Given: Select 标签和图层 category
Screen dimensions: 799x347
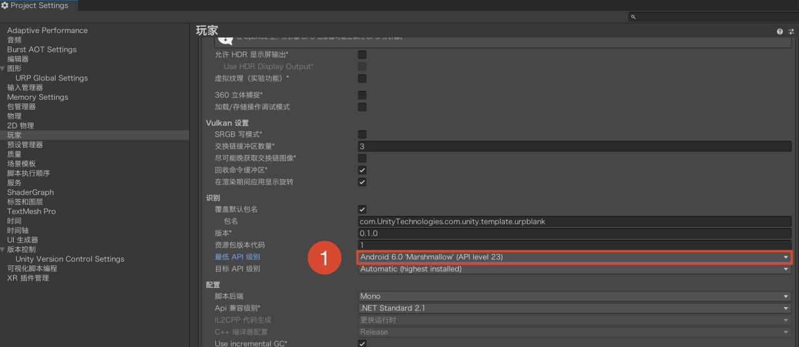Looking at the screenshot, I should [25, 202].
